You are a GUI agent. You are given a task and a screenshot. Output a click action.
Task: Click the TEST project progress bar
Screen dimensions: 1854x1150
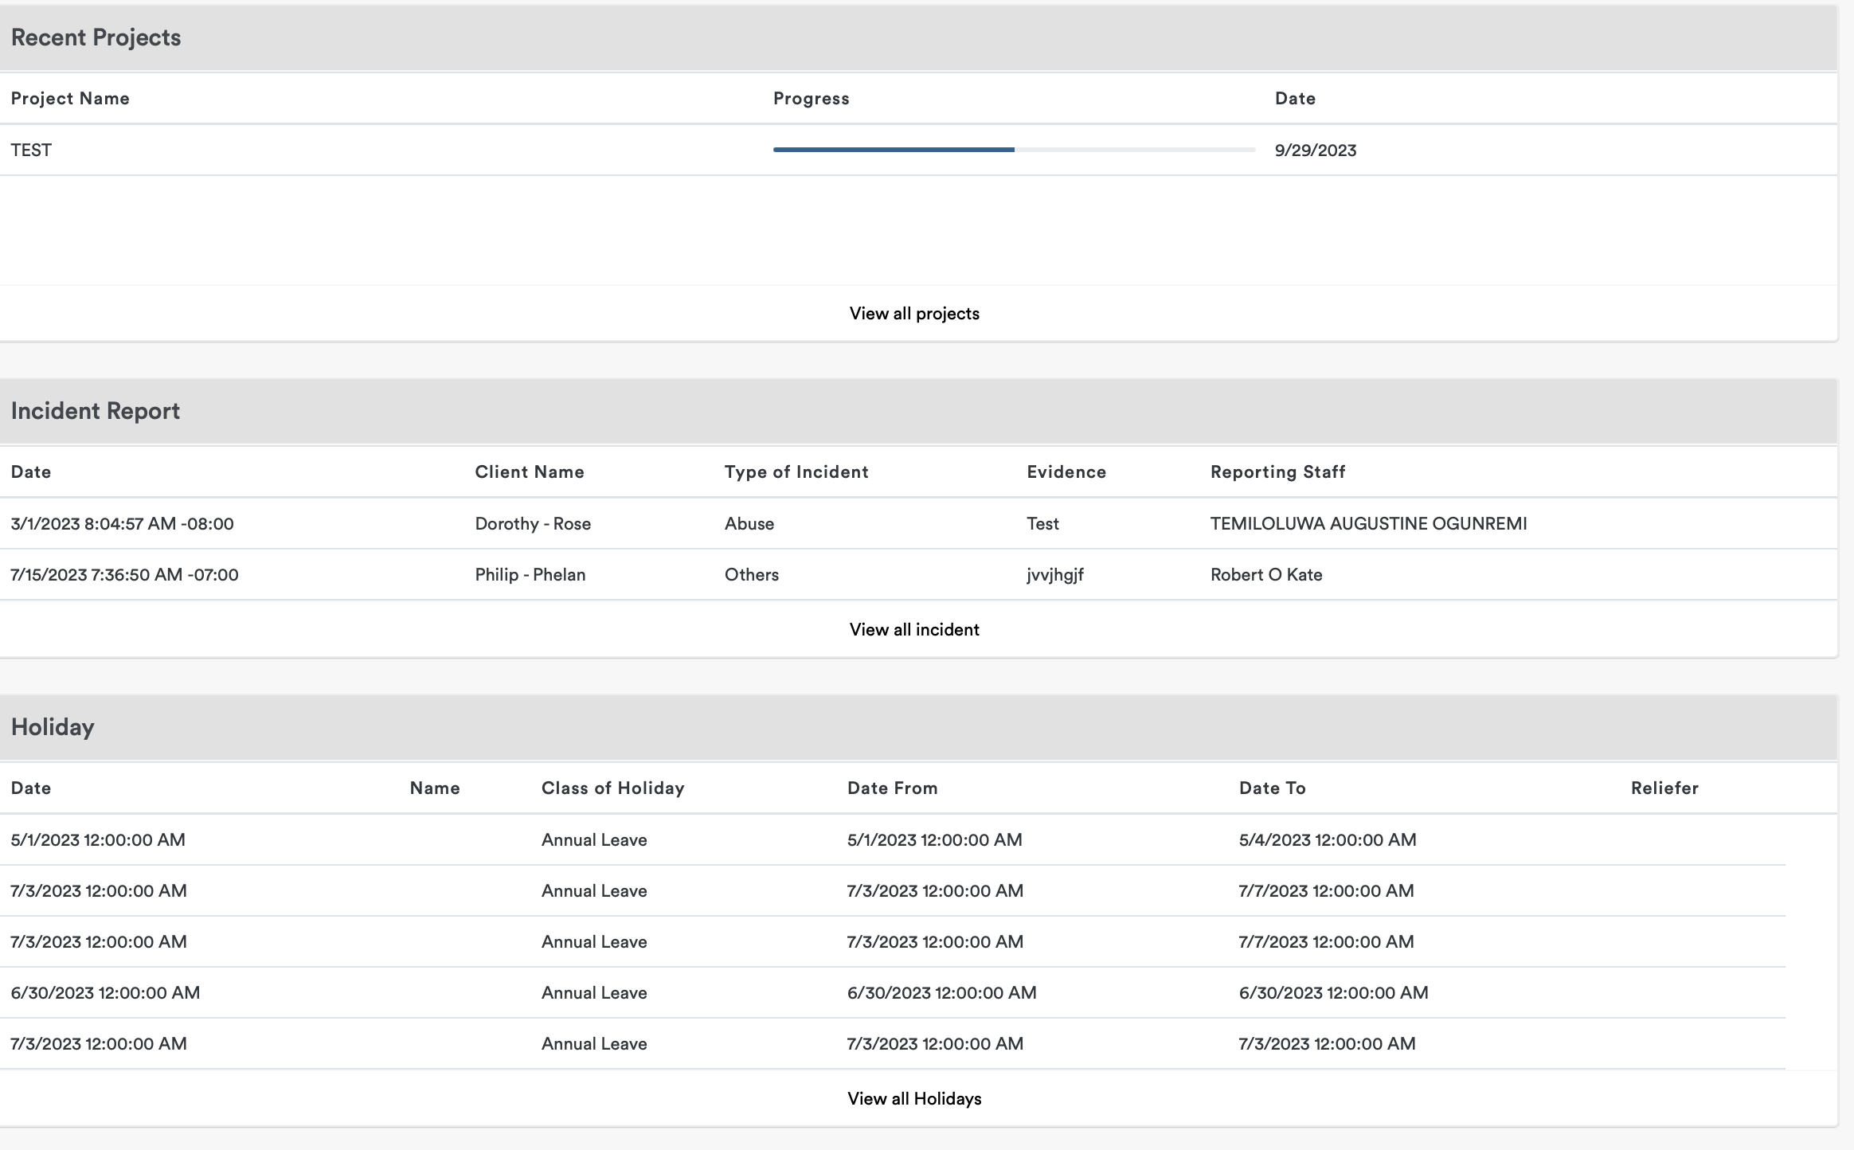(1013, 150)
